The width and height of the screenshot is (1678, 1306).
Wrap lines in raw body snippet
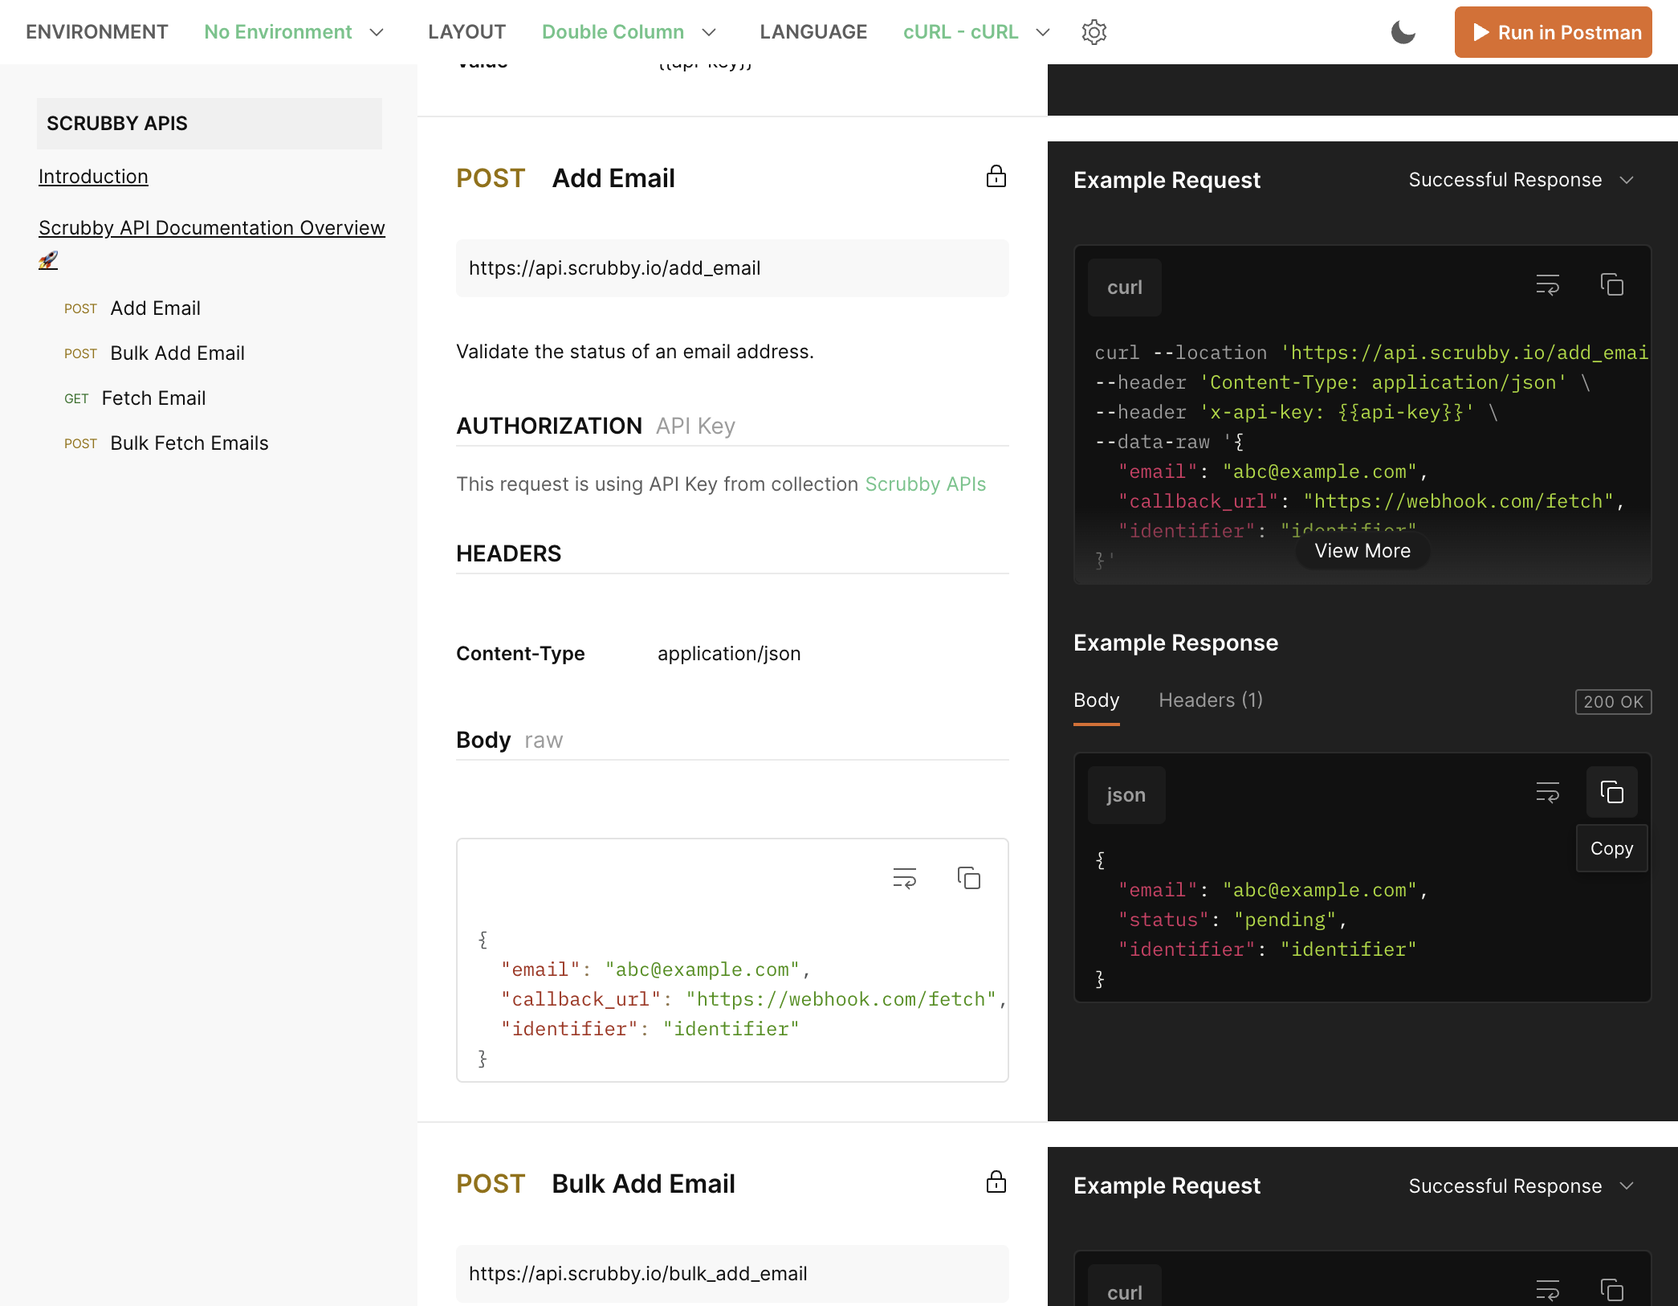coord(905,878)
